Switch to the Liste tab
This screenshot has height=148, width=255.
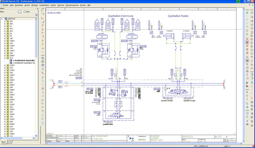click(x=10, y=141)
